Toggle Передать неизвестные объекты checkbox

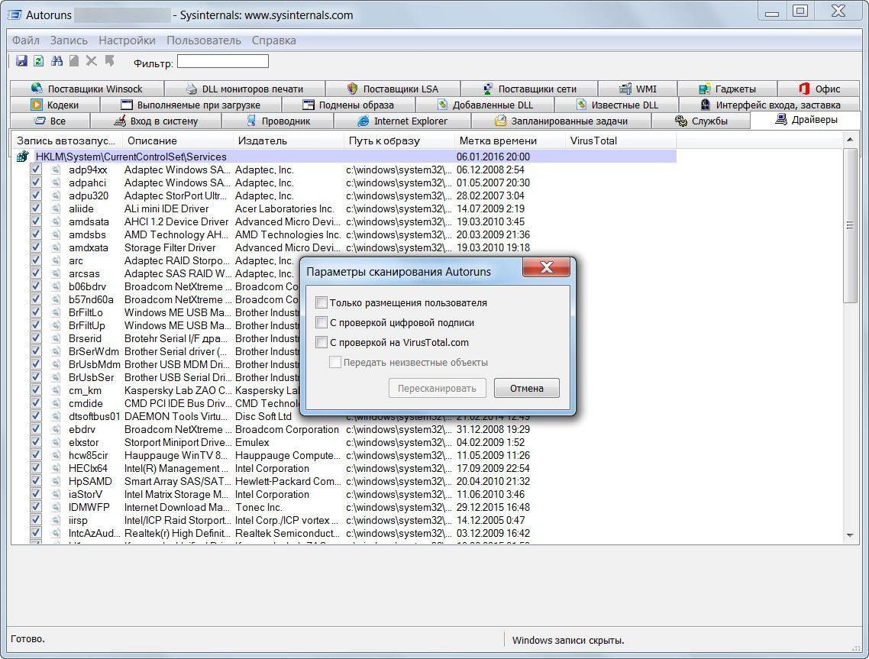click(x=334, y=363)
